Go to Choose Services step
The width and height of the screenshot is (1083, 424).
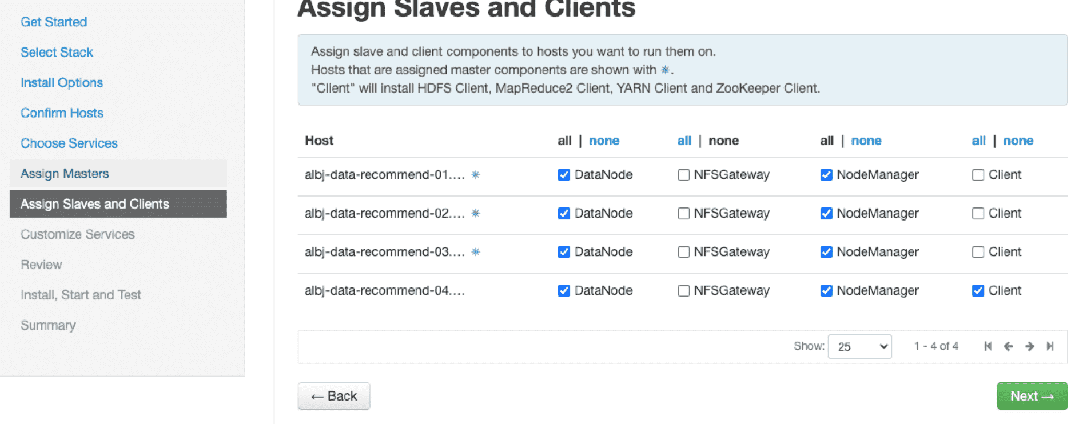tap(69, 143)
